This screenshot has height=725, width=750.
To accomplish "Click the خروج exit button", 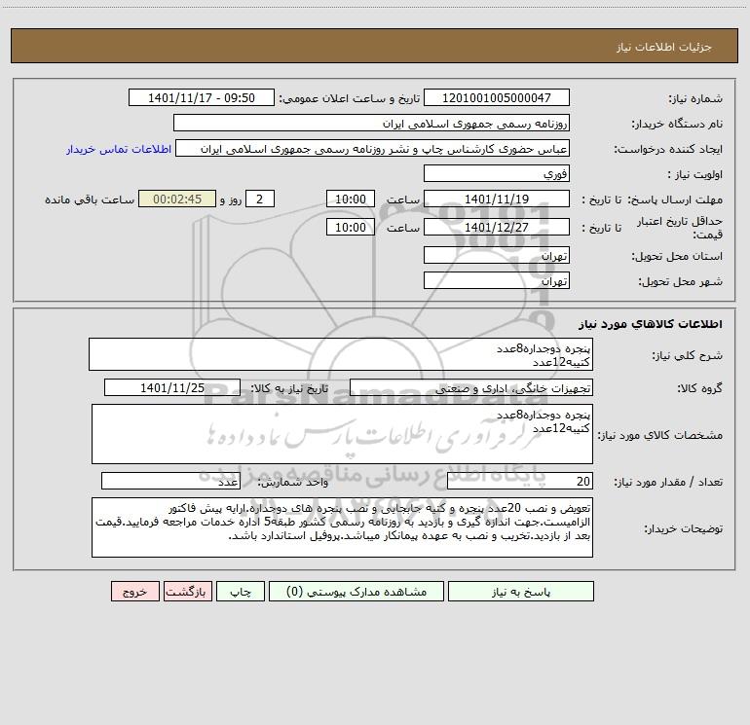I will [x=134, y=591].
